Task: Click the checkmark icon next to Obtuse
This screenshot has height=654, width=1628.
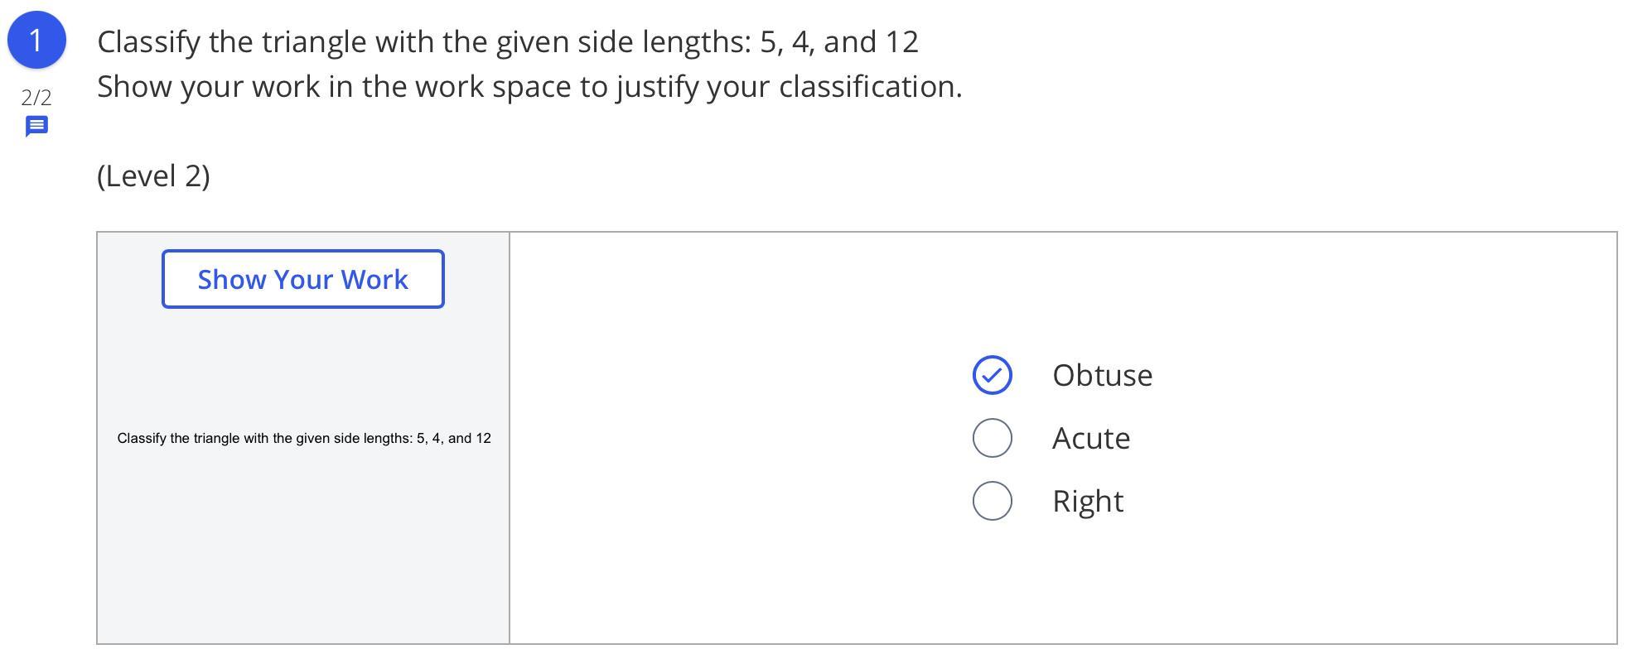Action: coord(992,375)
